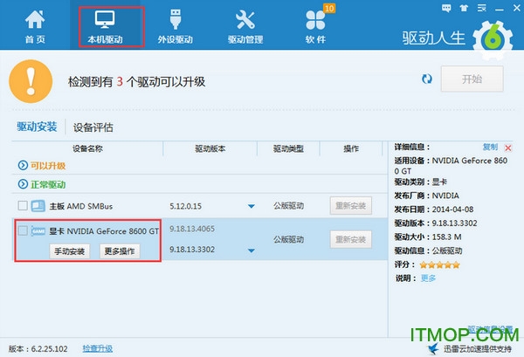The image size is (524, 357).
Task: Click 公版驱动 in AMD SMBus row
Action: pos(289,206)
